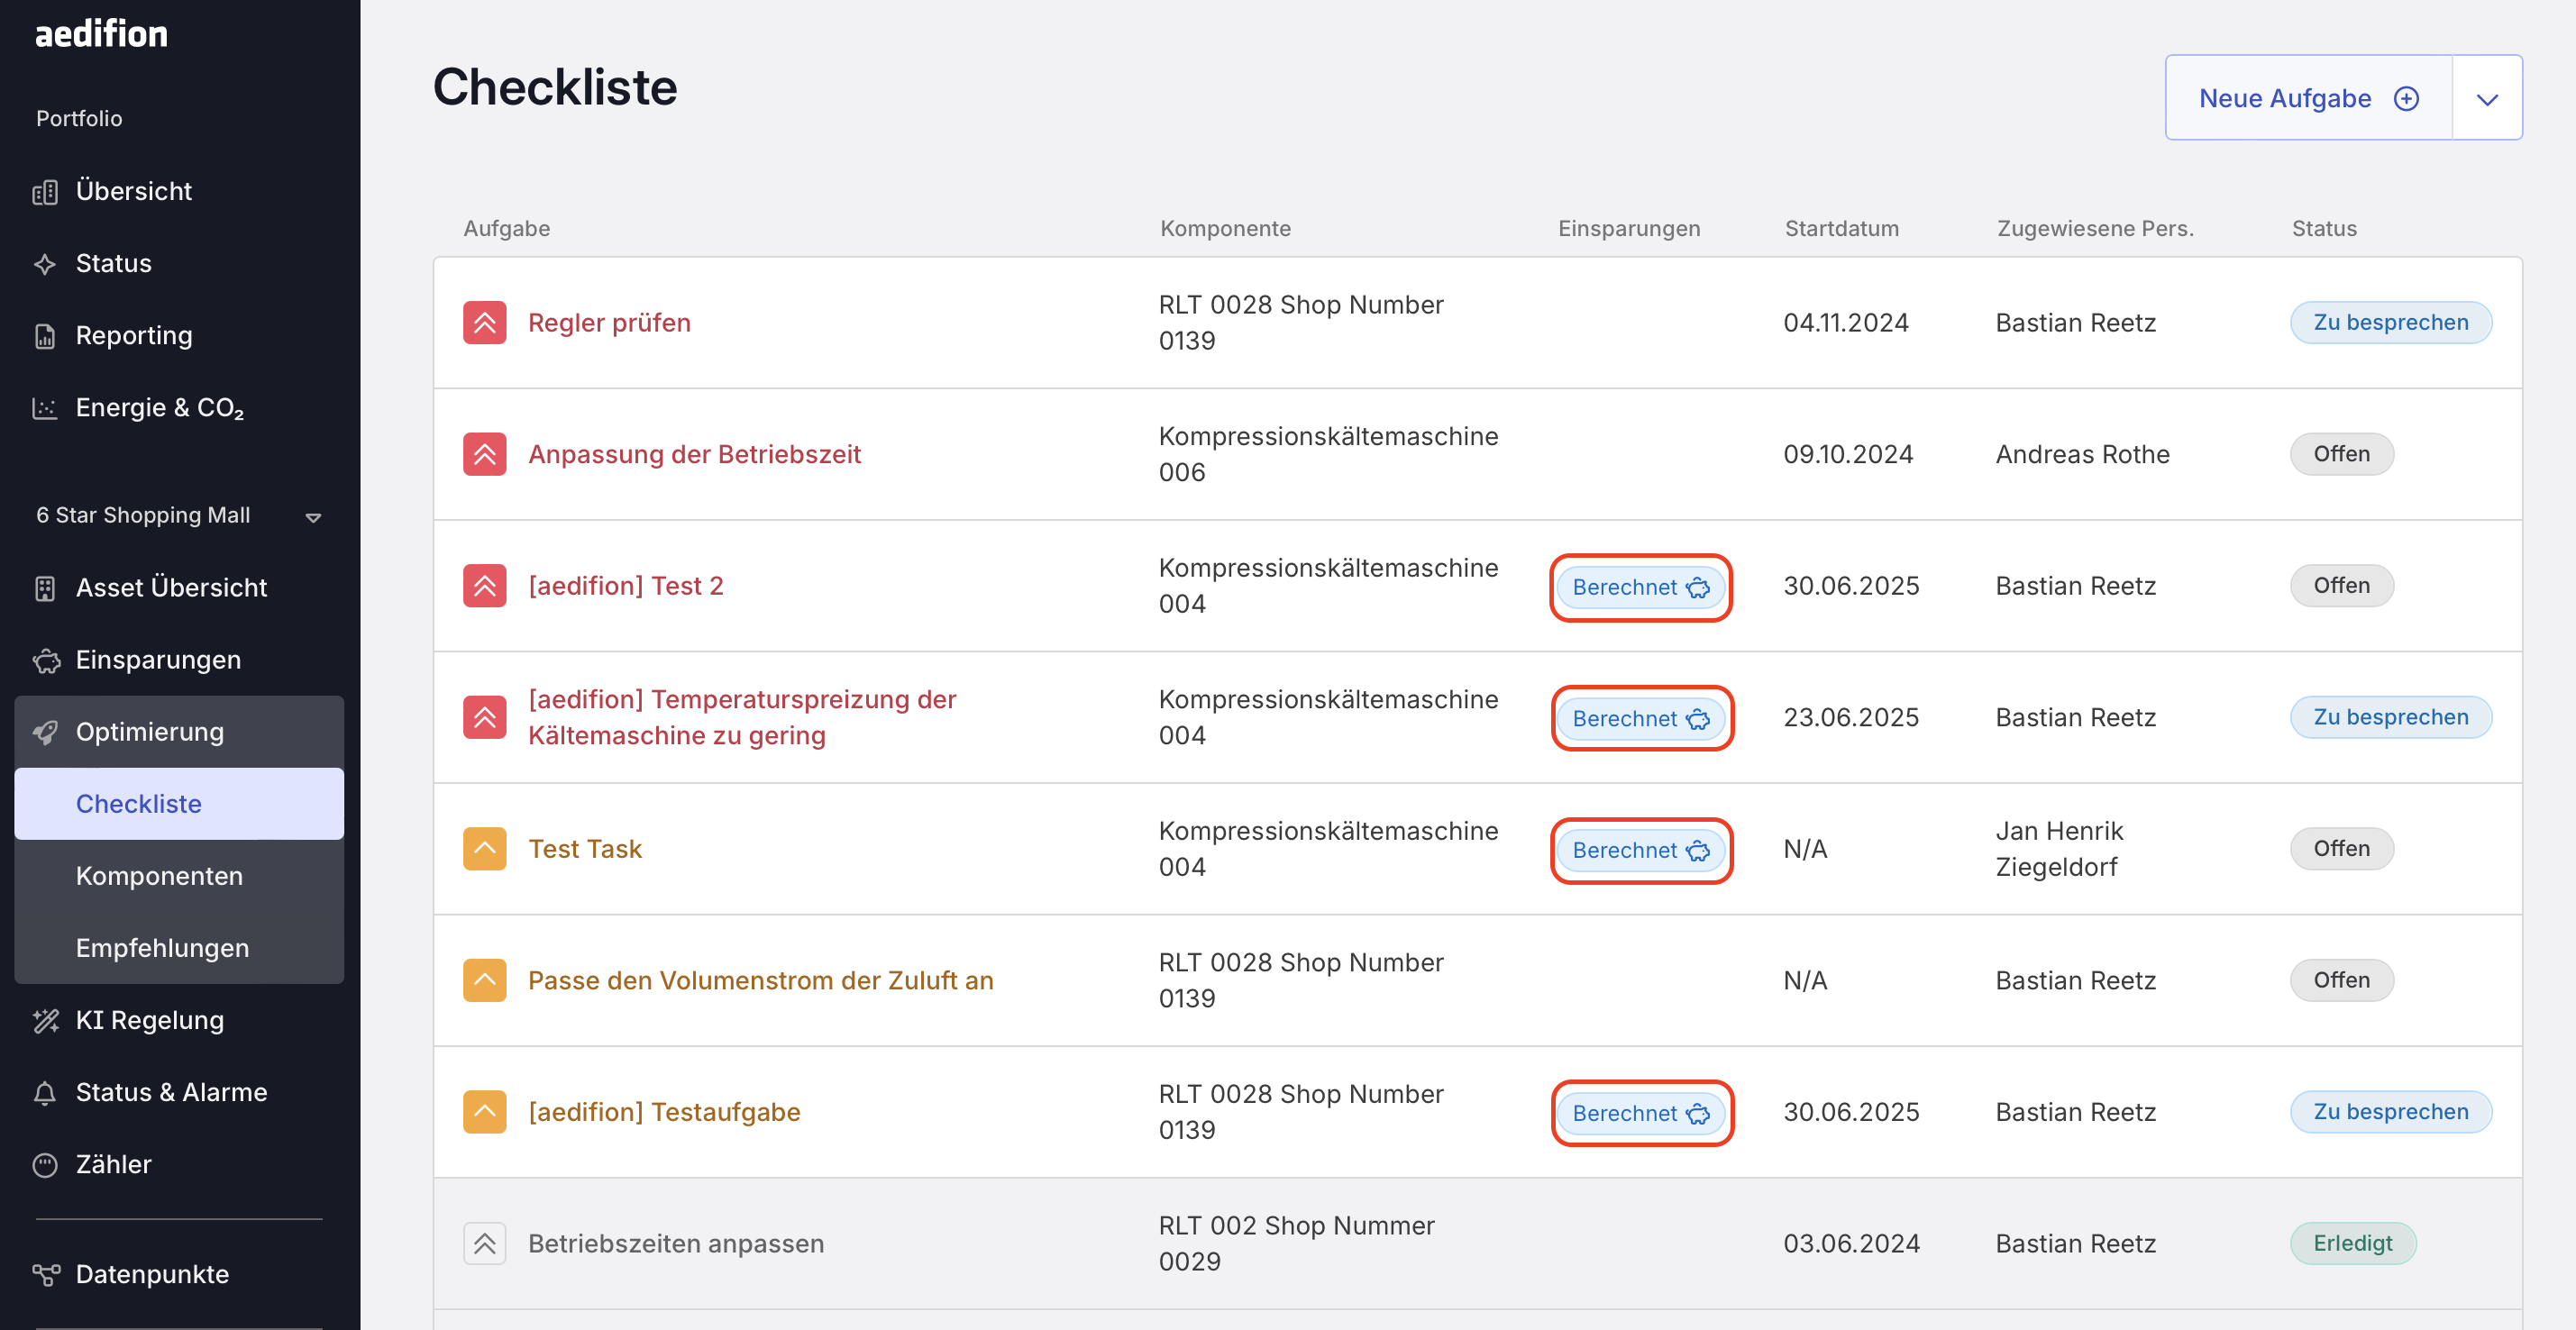Image resolution: width=2576 pixels, height=1330 pixels.
Task: Click 'Andreas Rothe' assignee cell
Action: [2082, 454]
